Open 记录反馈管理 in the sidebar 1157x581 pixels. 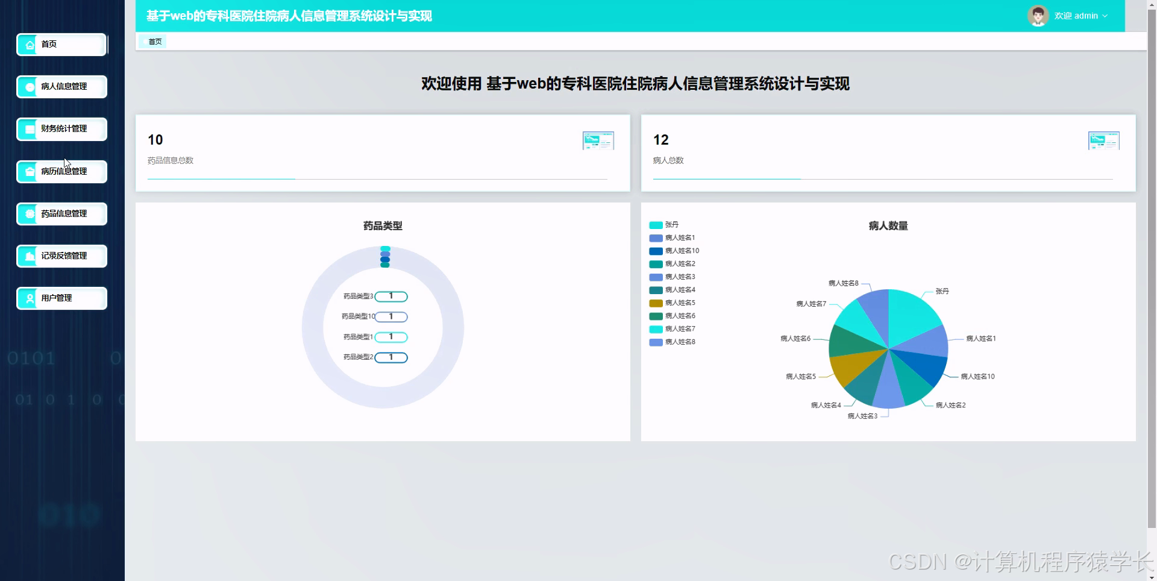(61, 256)
